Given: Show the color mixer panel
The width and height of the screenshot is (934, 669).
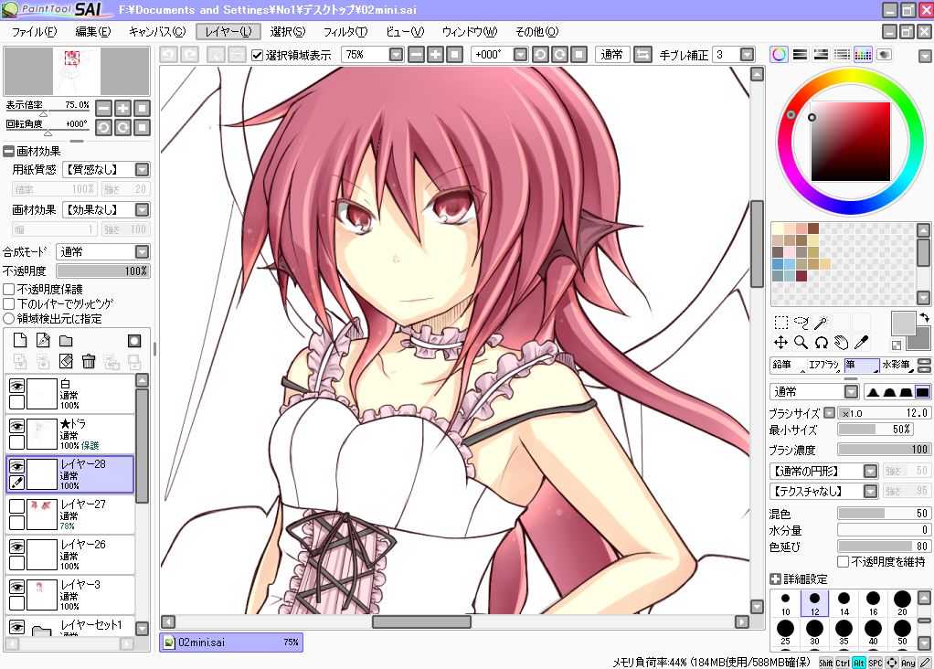Looking at the screenshot, I should tap(842, 55).
